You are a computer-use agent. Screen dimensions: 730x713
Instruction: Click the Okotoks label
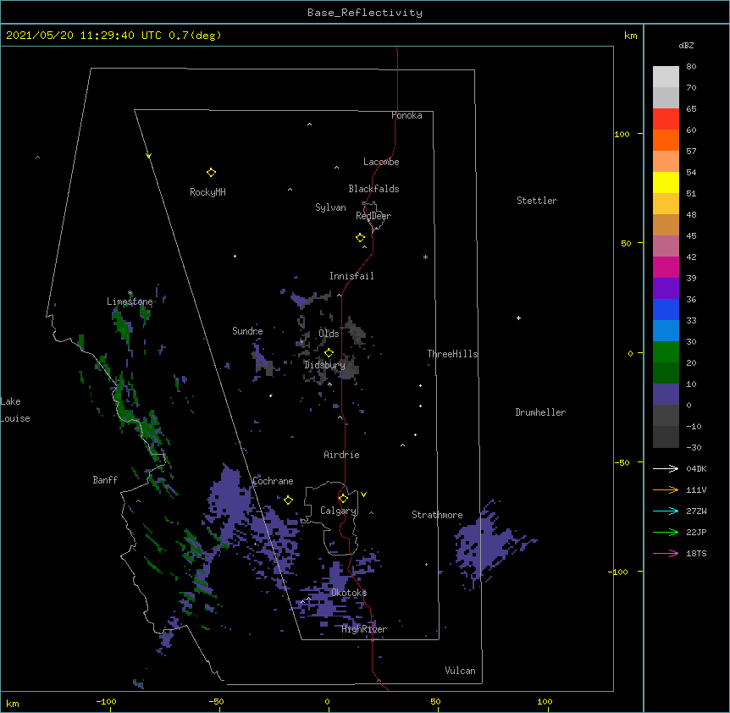coord(349,593)
